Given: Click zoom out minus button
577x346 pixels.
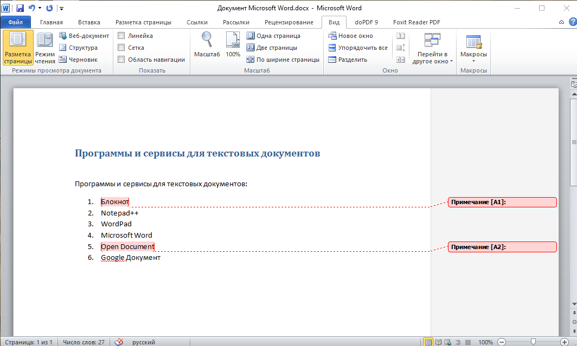Looking at the screenshot, I should pos(501,342).
